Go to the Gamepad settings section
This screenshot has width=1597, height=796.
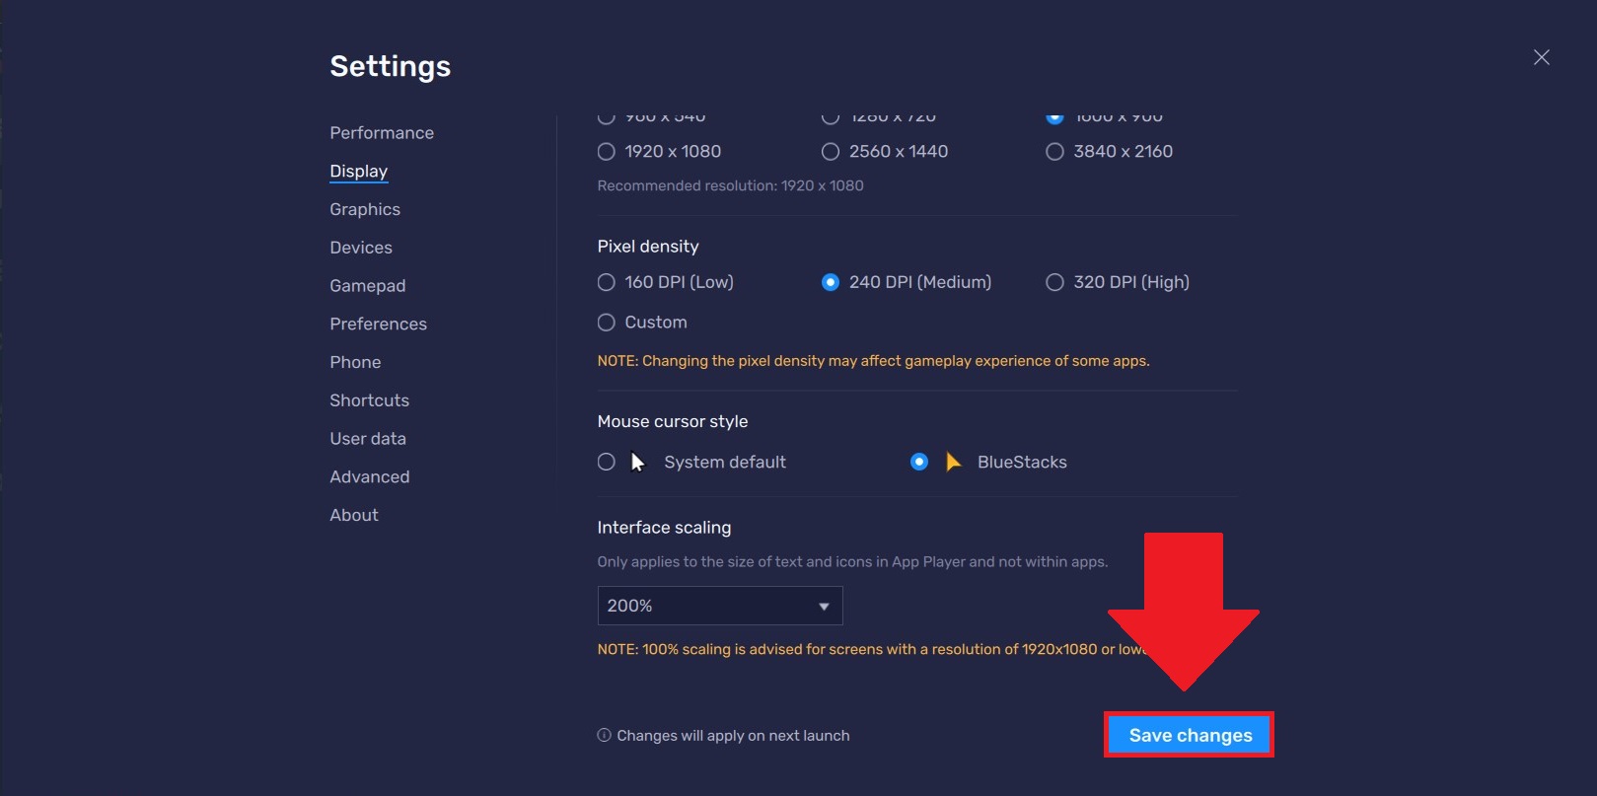[367, 286]
